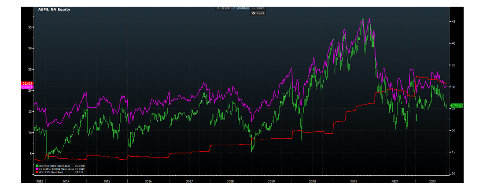The image size is (494, 194).
Task: Click the Reset chart button
Action: (258, 13)
